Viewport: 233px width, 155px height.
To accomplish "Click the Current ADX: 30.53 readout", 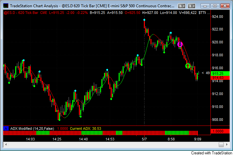I will pos(86,129).
